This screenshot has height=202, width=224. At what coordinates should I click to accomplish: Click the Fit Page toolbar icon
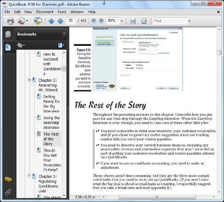click(144, 21)
